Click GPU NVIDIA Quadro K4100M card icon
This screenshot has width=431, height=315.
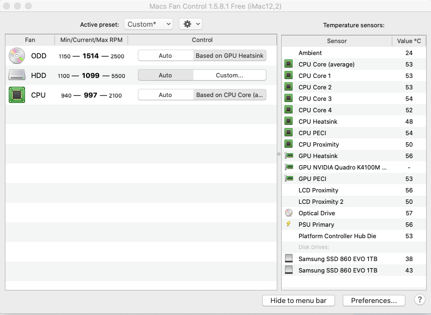pos(289,167)
